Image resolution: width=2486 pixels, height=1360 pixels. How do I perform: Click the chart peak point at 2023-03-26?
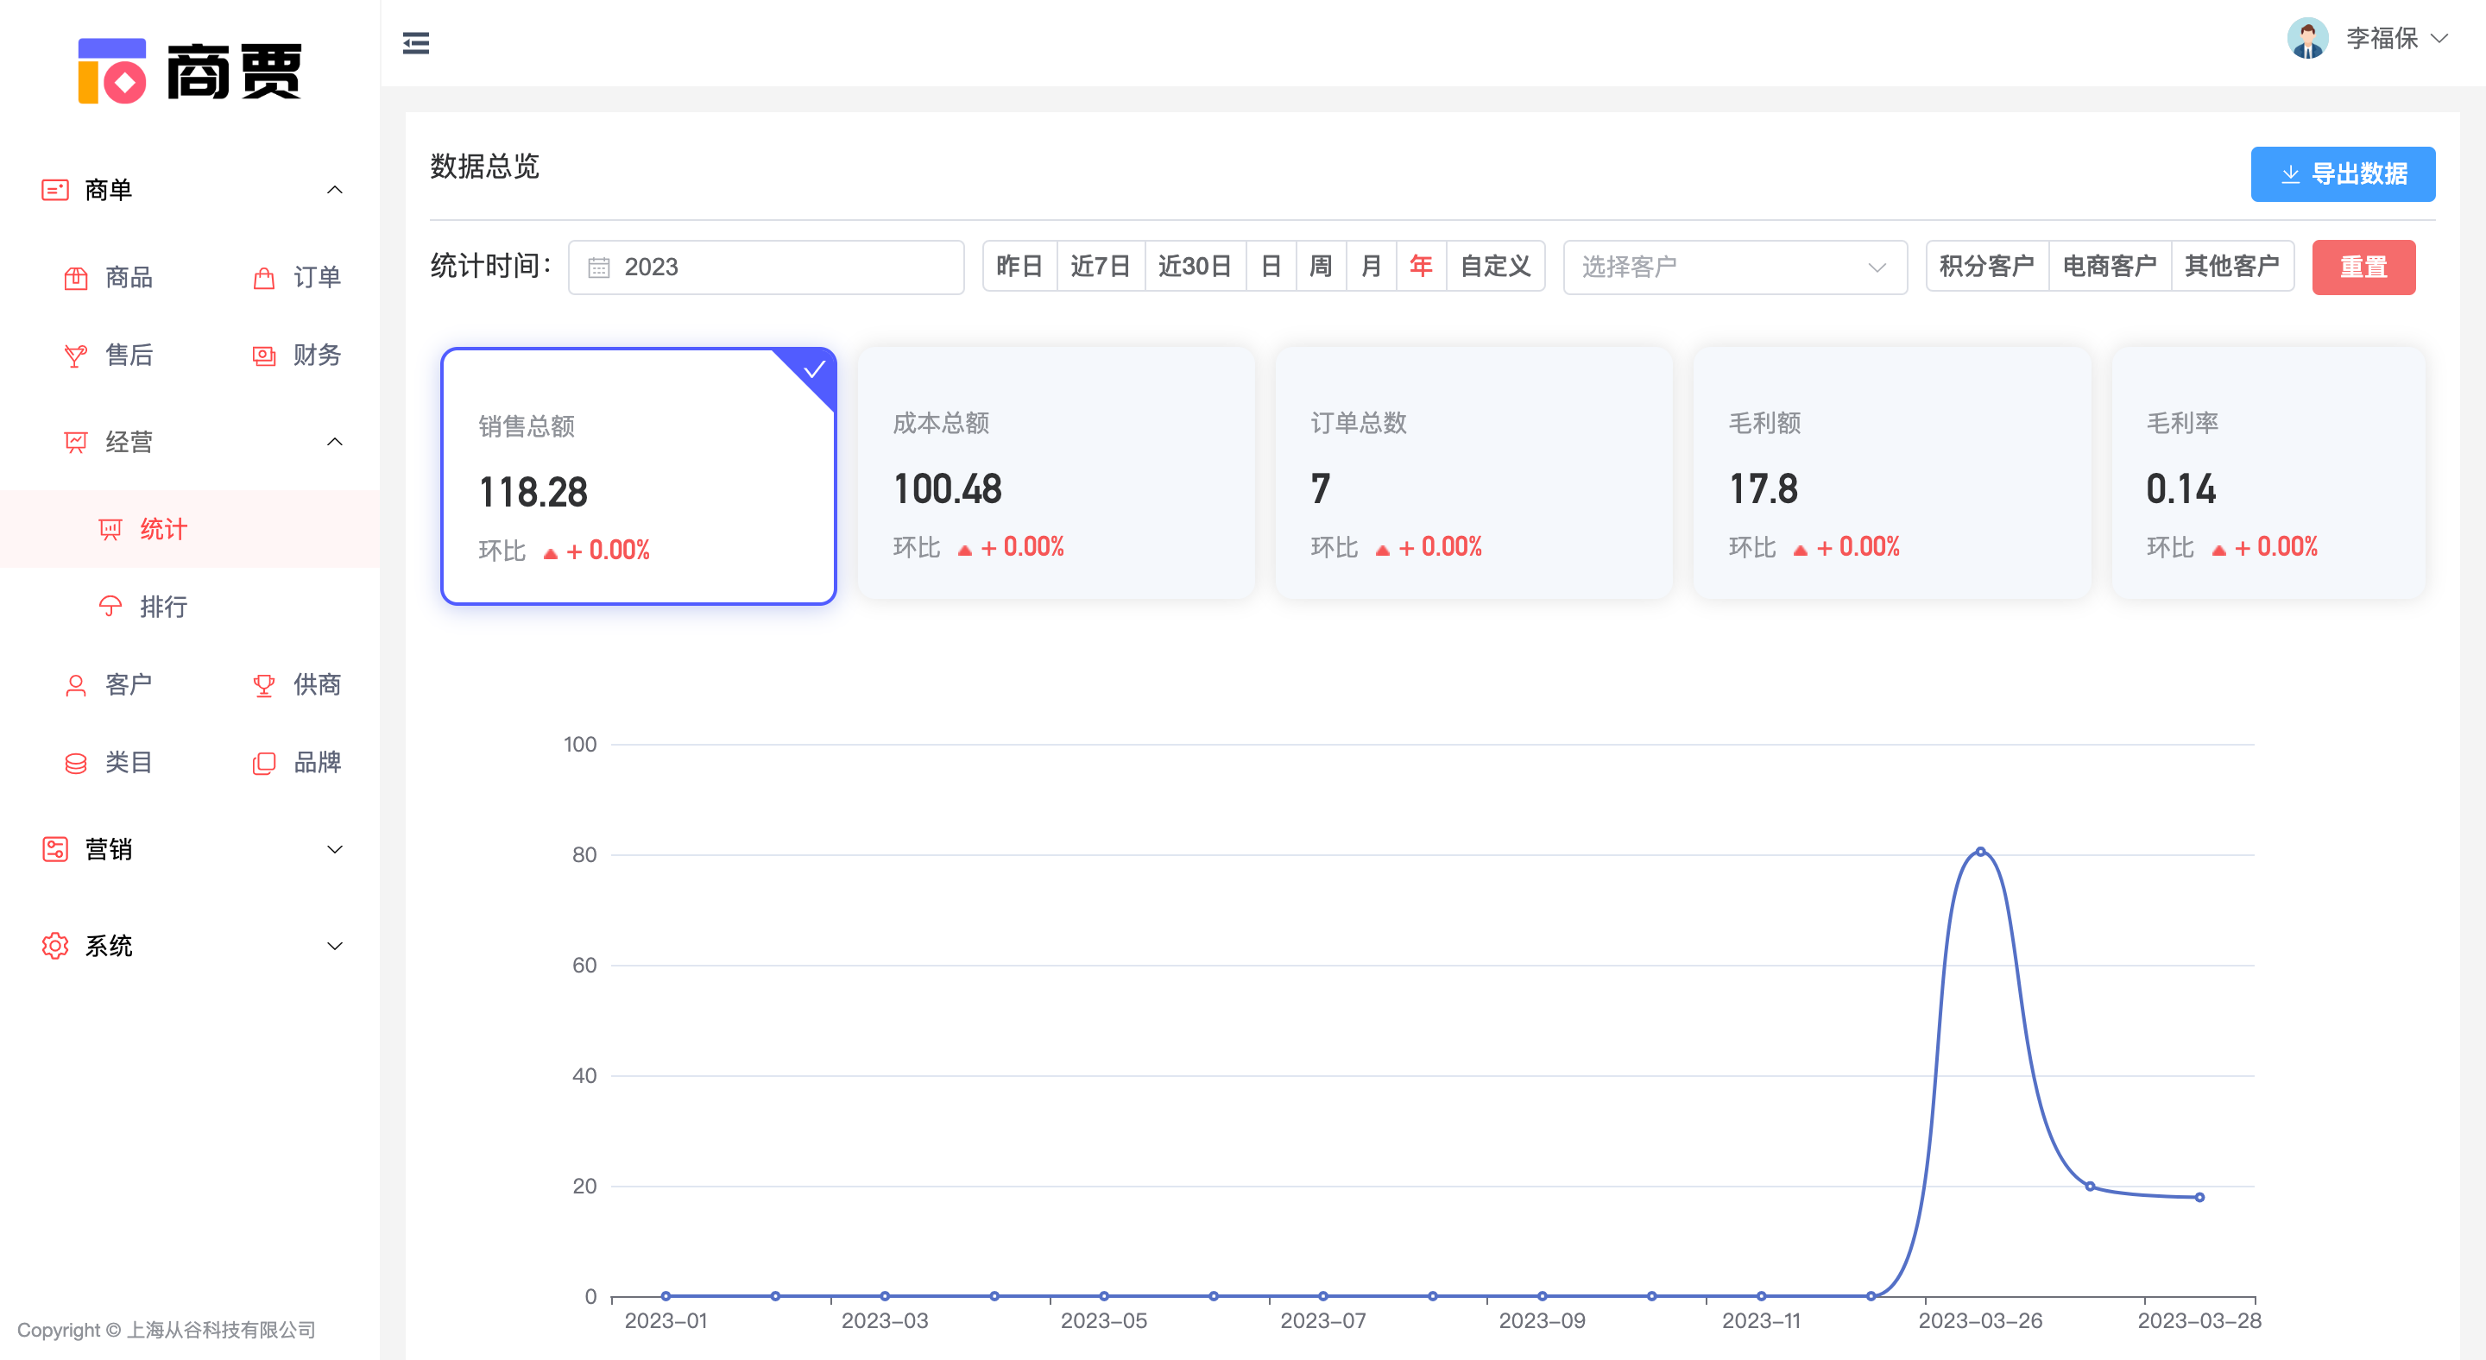pos(1980,852)
